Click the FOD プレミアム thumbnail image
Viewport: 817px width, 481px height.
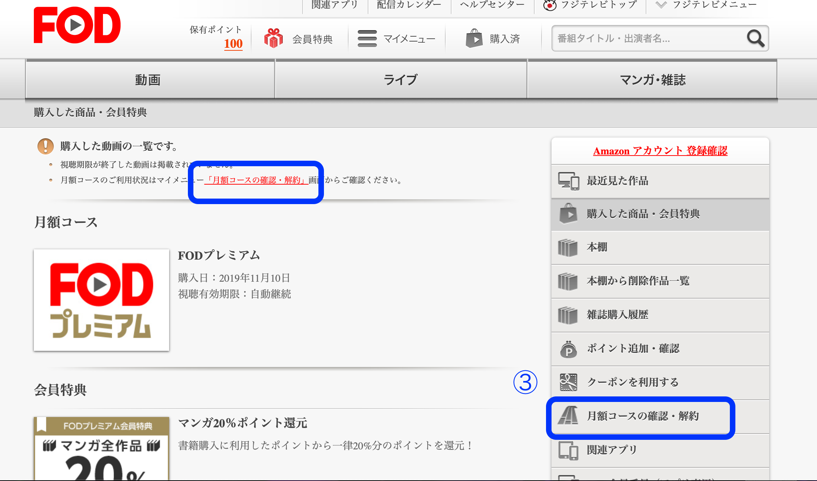[101, 300]
